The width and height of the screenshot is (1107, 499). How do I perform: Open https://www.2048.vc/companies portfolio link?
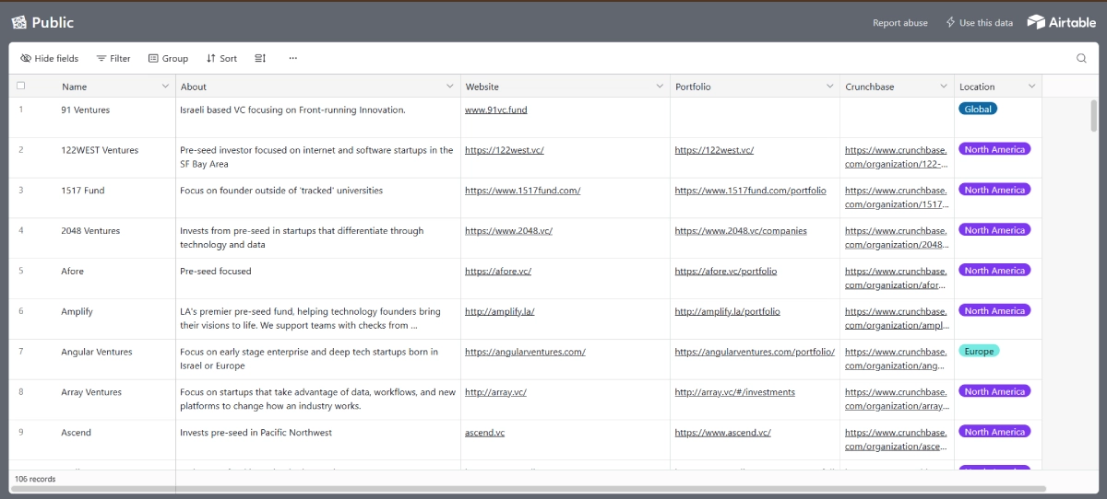pos(741,231)
